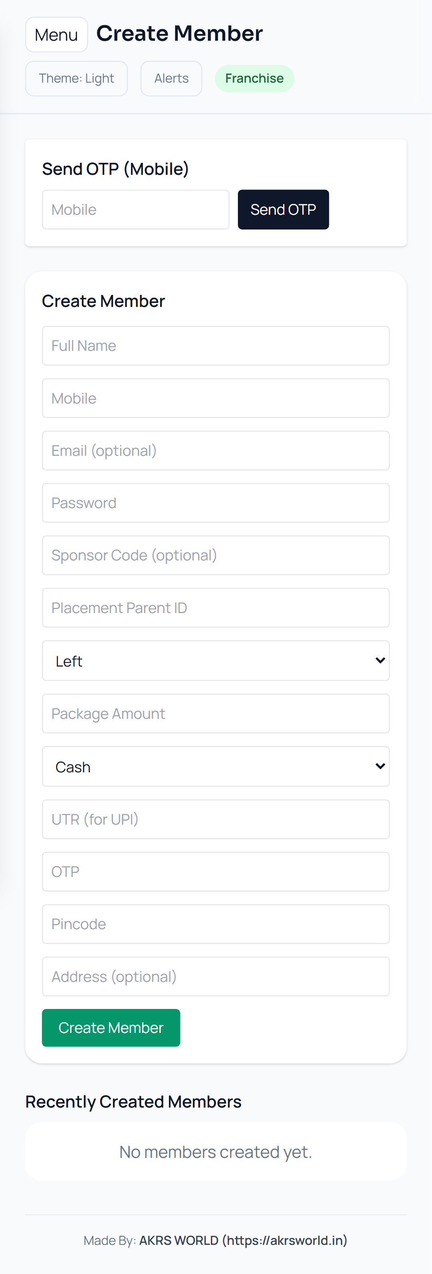This screenshot has width=432, height=1274.
Task: Select the OTP input in member form
Action: (216, 872)
